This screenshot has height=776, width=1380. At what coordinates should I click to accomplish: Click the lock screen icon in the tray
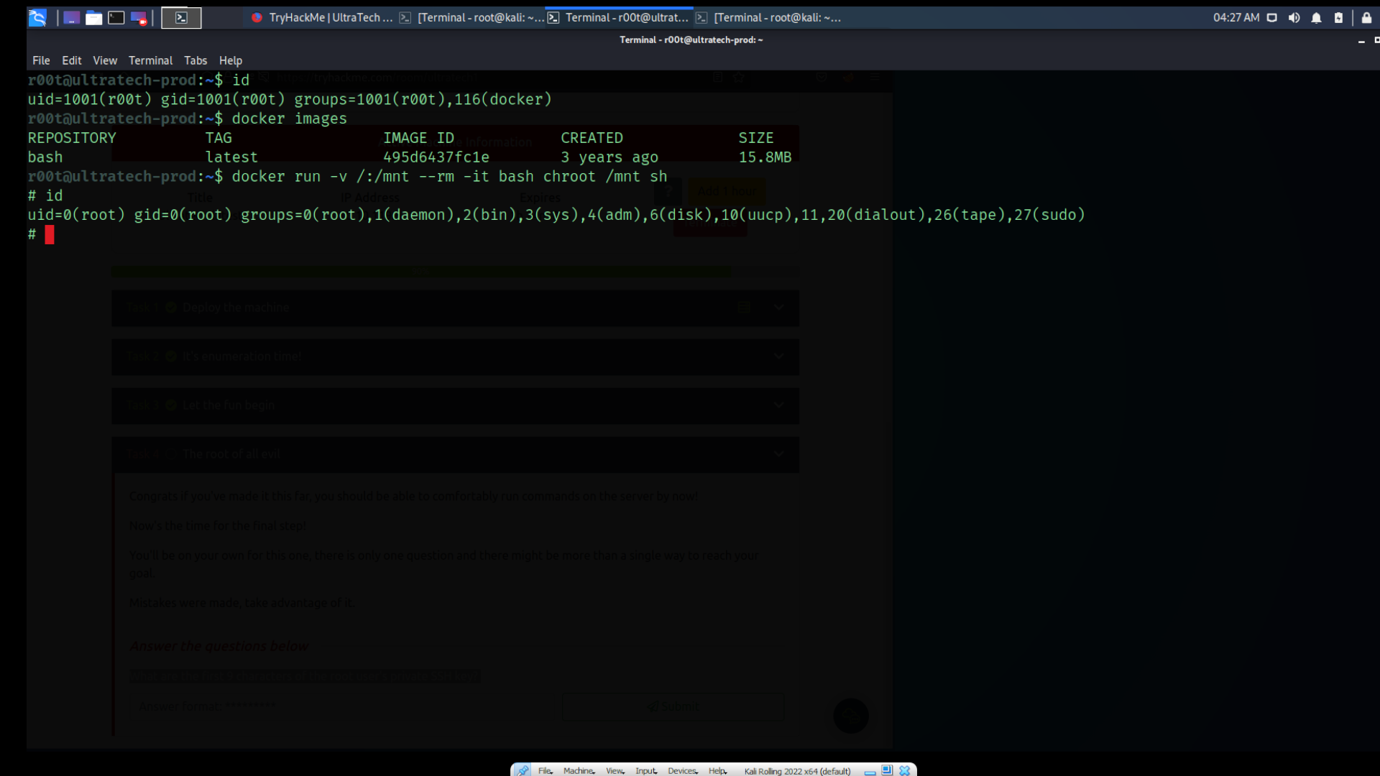[1368, 18]
